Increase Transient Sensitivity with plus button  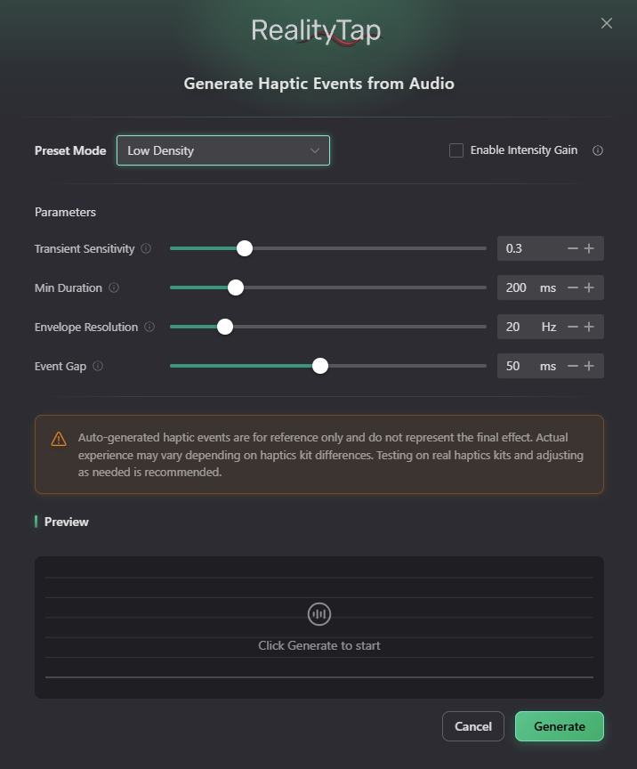(x=590, y=248)
